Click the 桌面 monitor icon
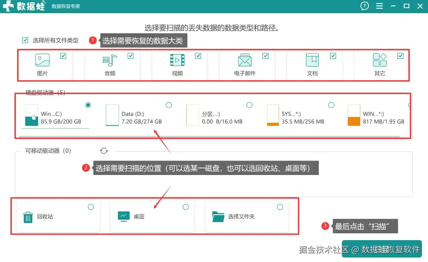Screen dimensions: 428x262 [x=124, y=216]
